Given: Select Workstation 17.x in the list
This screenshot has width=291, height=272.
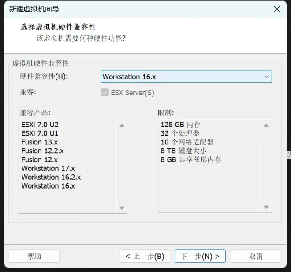Looking at the screenshot, I should coord(48,168).
